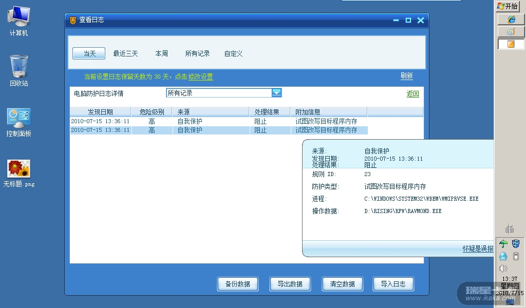
Task: Select the 本周 time range tab
Action: (162, 53)
